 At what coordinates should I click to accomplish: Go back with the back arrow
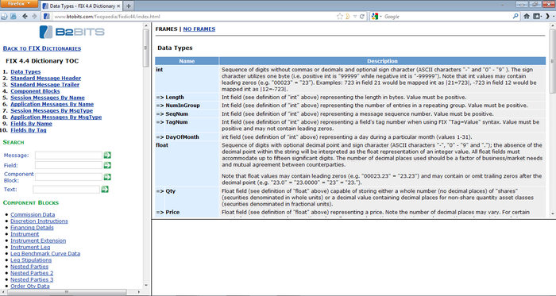click(x=25, y=17)
